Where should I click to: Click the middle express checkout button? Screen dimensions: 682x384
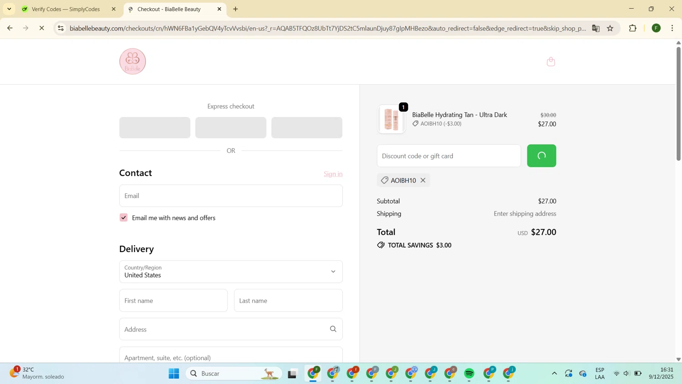tap(231, 127)
